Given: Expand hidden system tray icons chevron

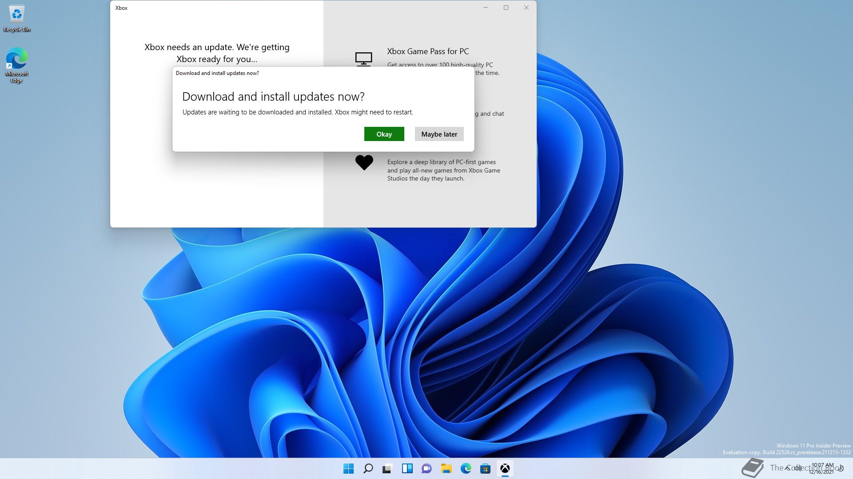Looking at the screenshot, I should click(x=787, y=468).
